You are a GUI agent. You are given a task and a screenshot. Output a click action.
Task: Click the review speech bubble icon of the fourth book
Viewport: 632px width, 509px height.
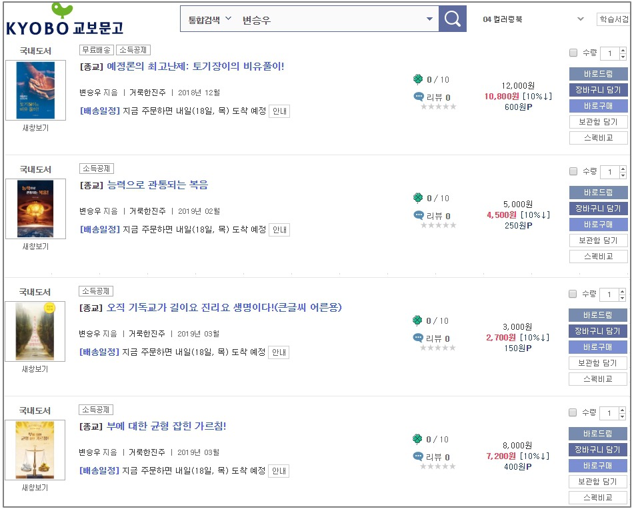pos(418,456)
